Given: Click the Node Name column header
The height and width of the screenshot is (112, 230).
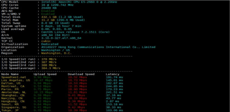Looking at the screenshot, I should tap(10, 74).
